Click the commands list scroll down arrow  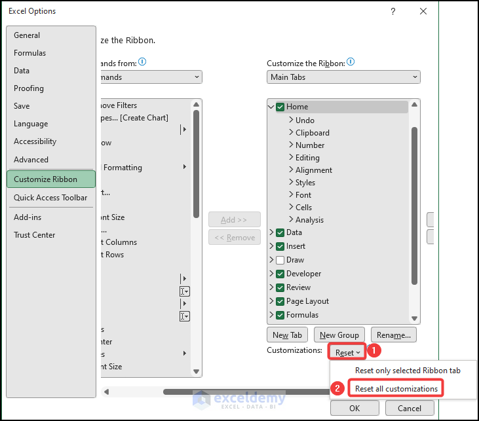coord(196,371)
